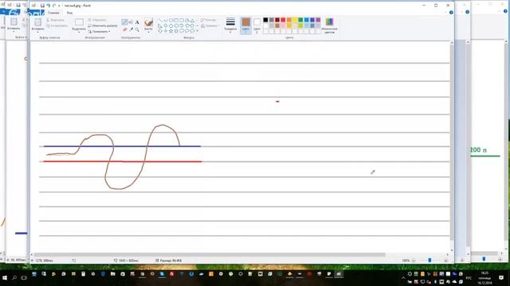510x286 pixels.
Task: Open Windows taskbar search
Action: coord(14,278)
